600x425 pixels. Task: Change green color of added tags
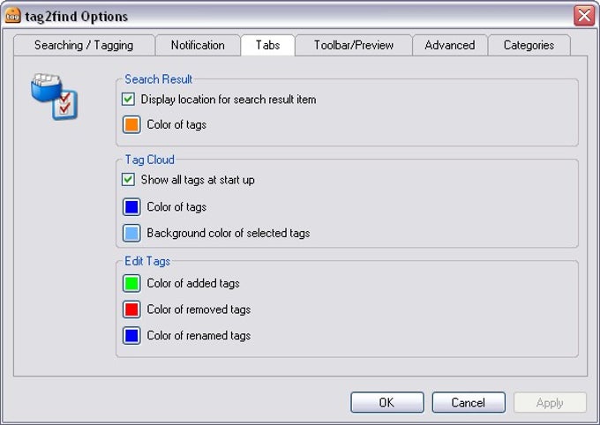pos(131,283)
